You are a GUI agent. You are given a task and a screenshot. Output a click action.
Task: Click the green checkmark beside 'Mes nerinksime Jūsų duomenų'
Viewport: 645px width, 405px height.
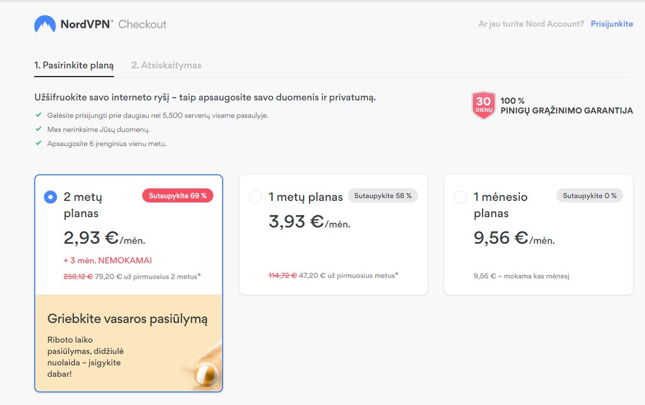(39, 129)
